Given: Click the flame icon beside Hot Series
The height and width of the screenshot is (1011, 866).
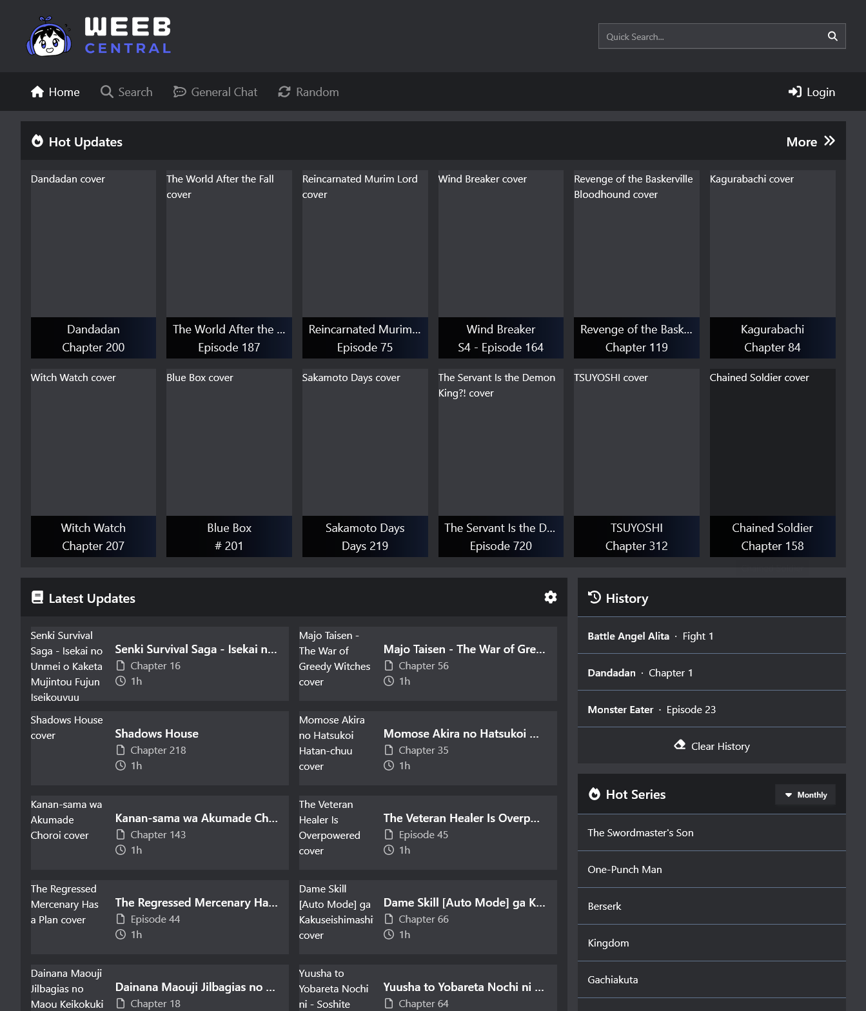Looking at the screenshot, I should 595,794.
